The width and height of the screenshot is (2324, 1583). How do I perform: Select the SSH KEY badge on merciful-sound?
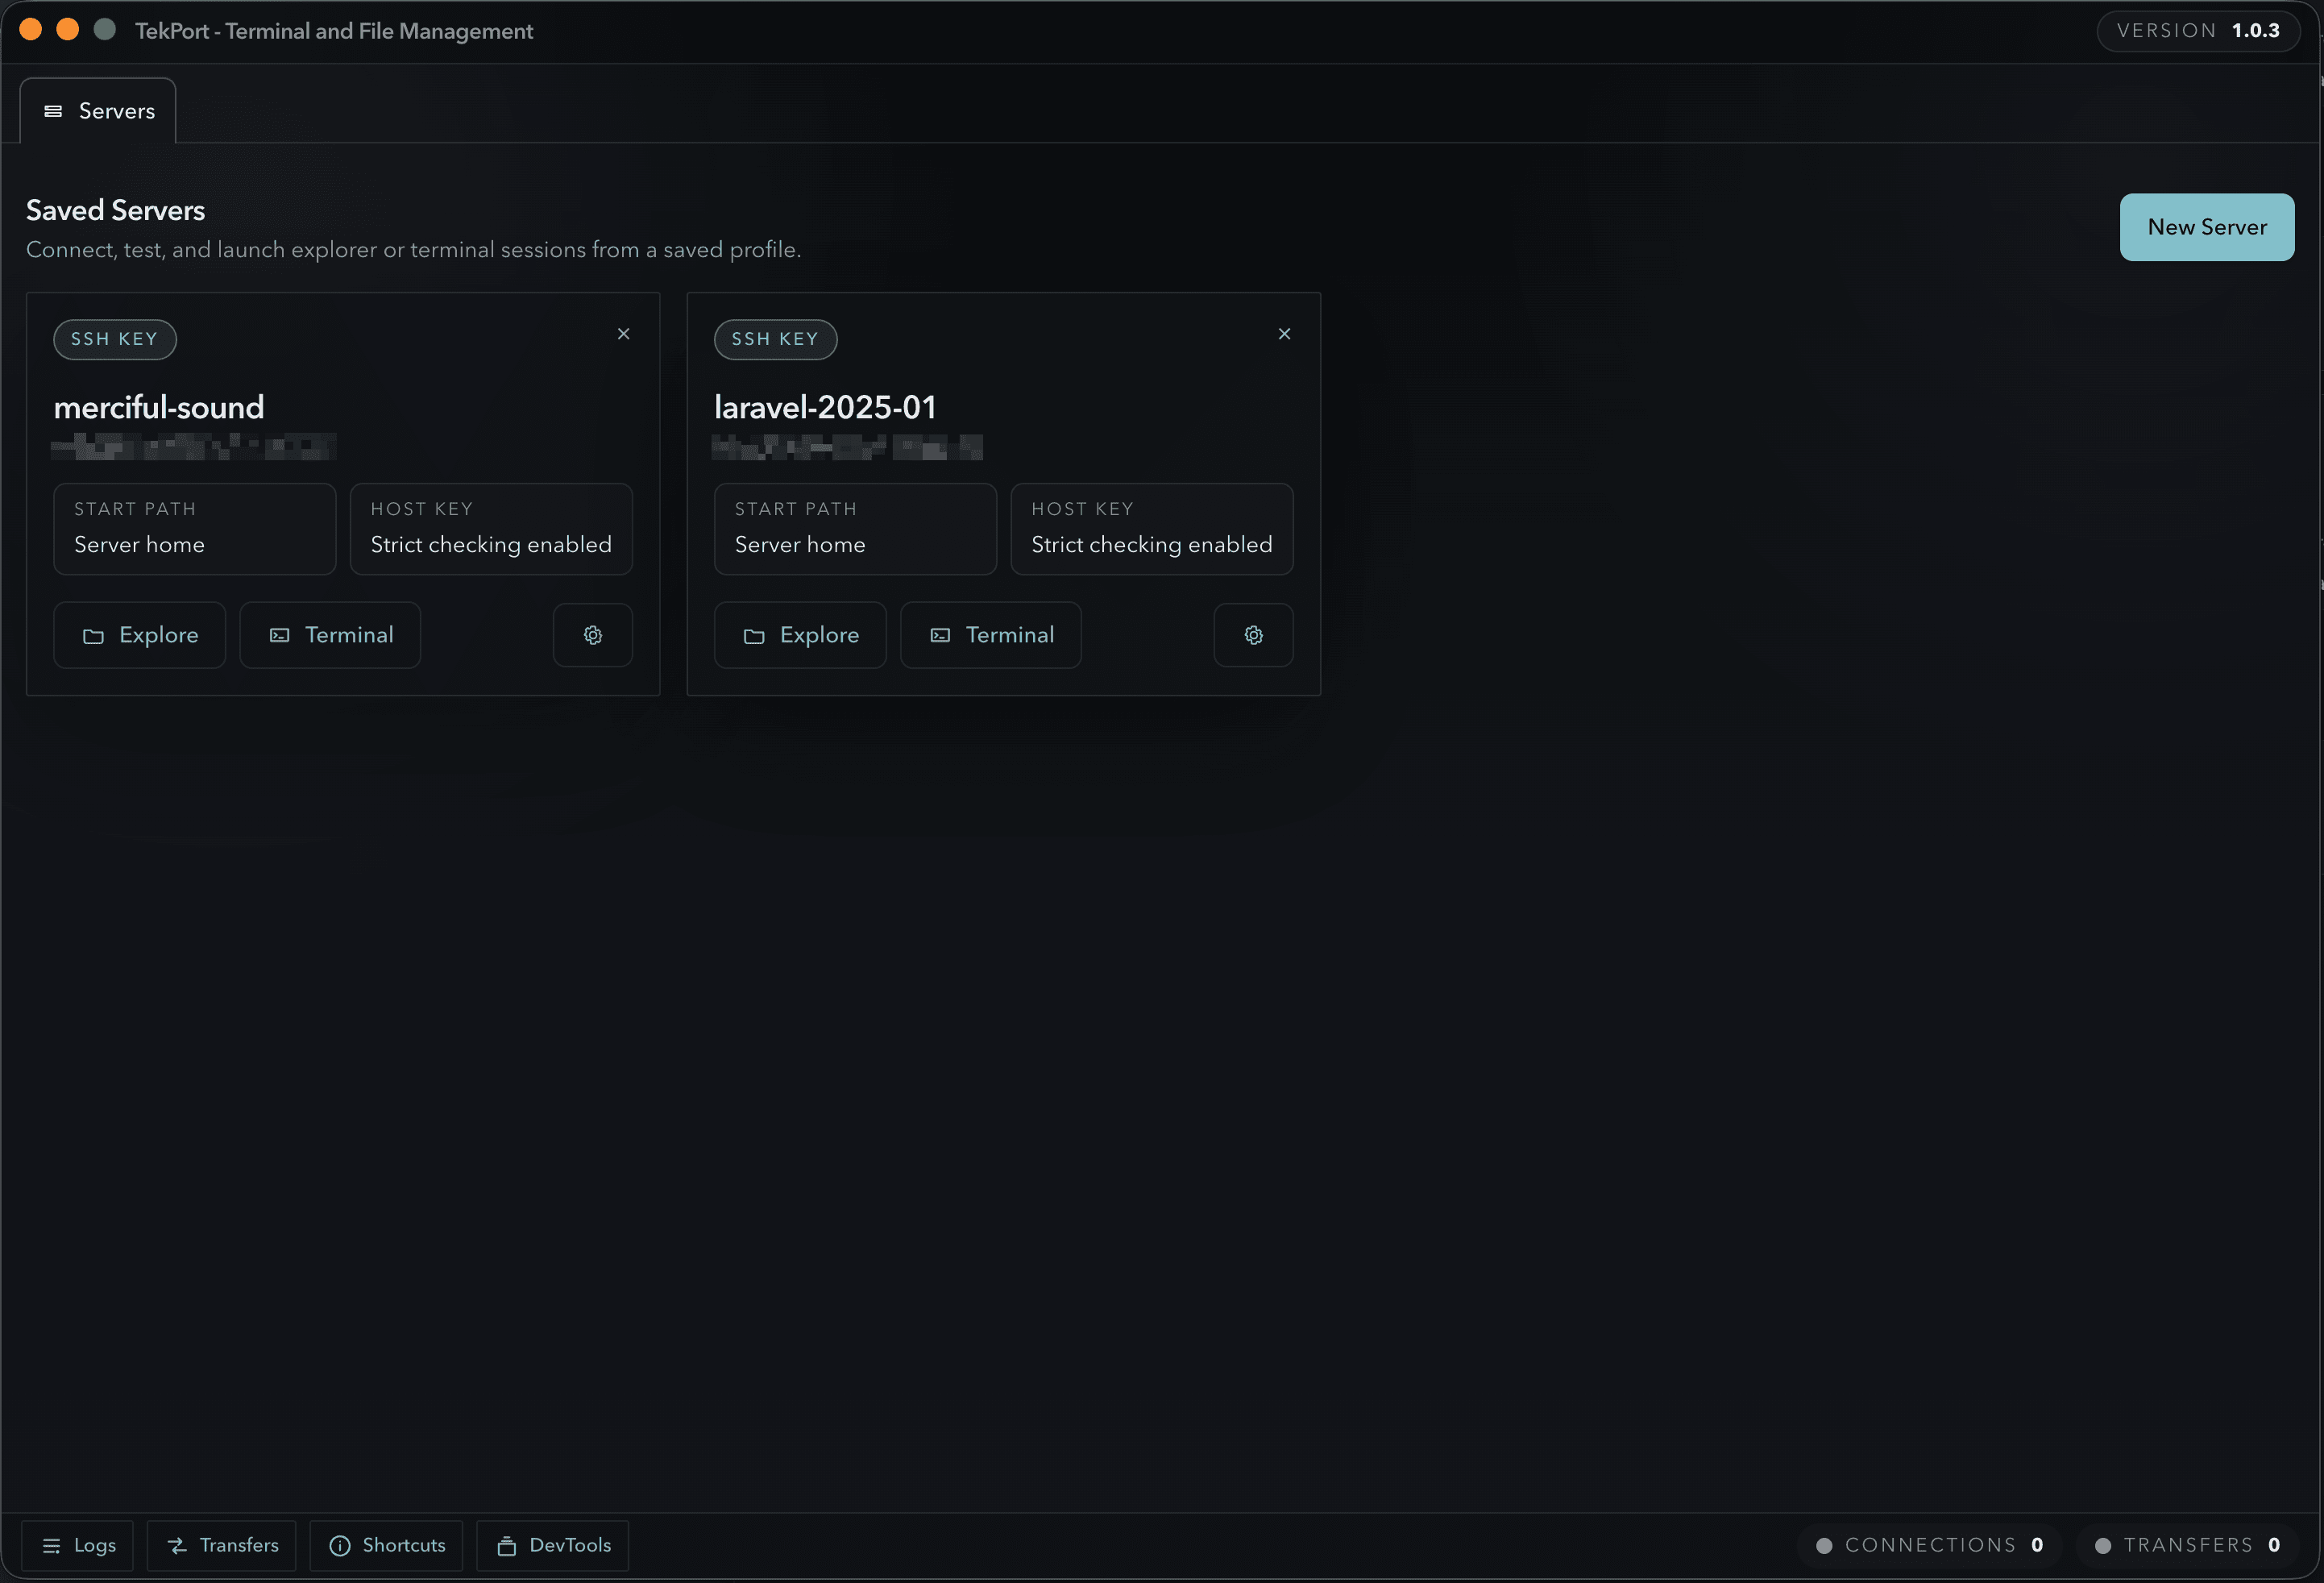114,339
